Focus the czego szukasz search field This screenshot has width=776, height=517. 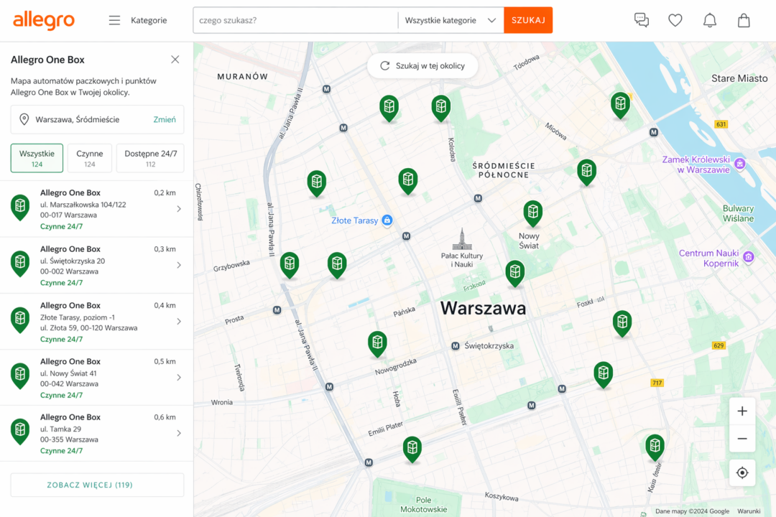[295, 20]
